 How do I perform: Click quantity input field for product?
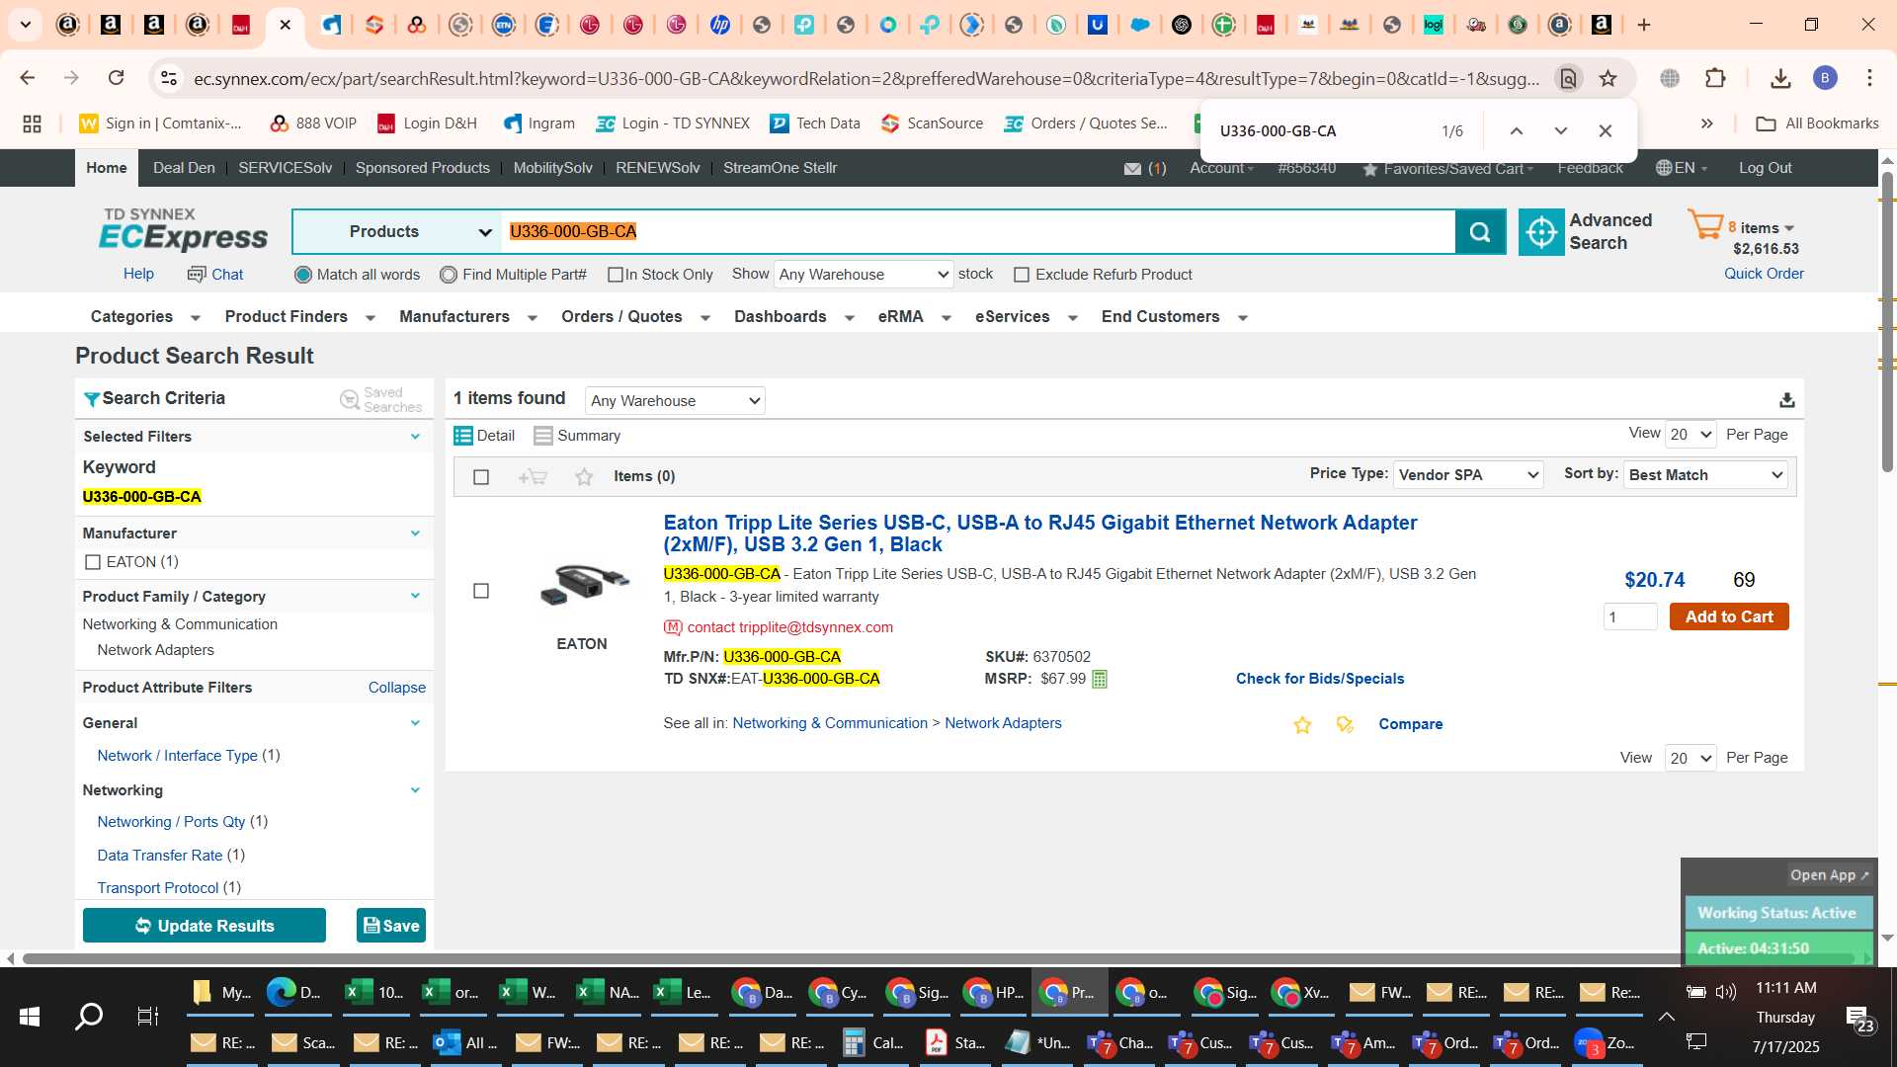click(1630, 617)
